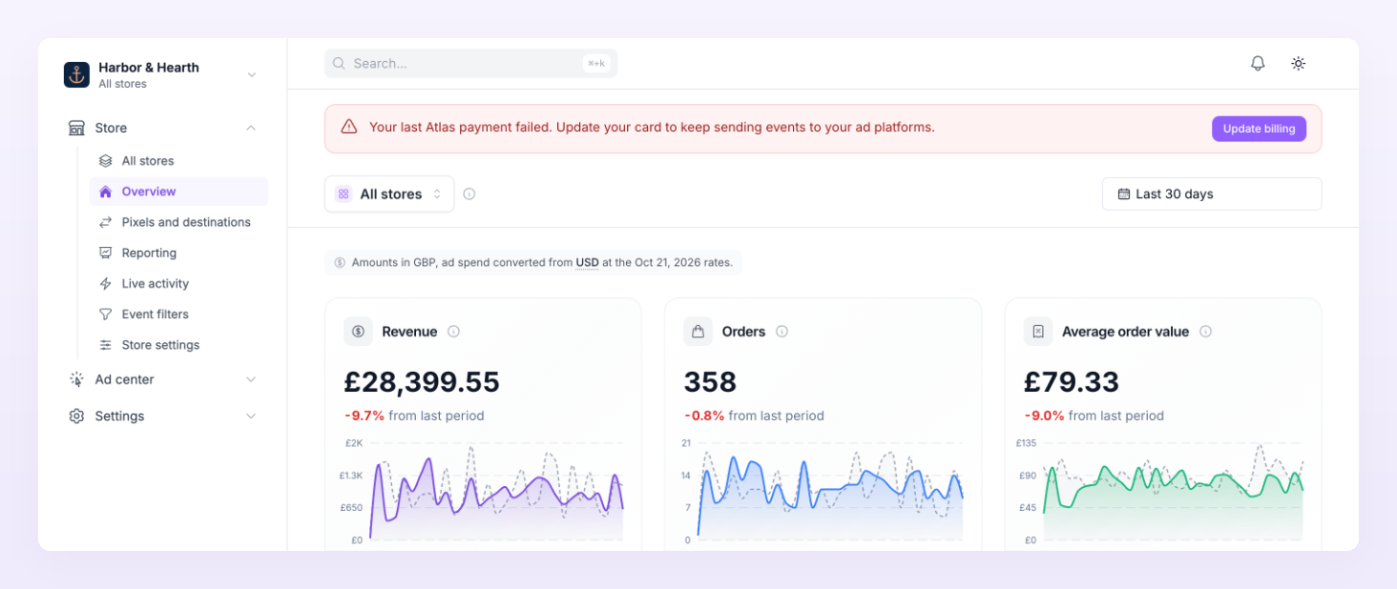Open Pixels and destinations page
The image size is (1397, 589).
pos(178,222)
